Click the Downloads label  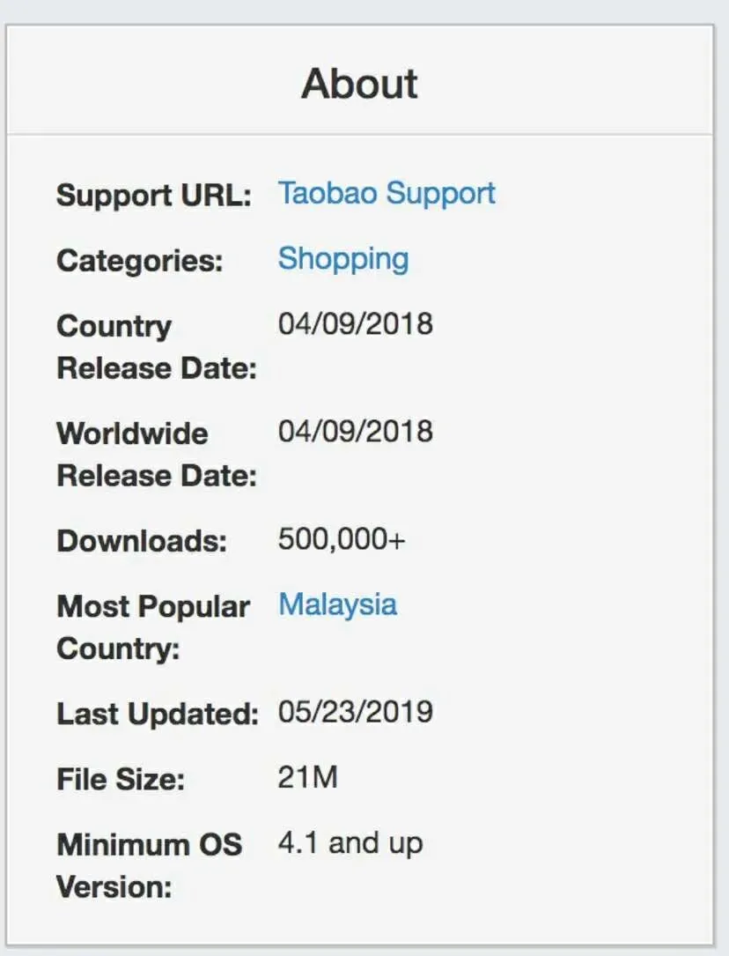142,541
